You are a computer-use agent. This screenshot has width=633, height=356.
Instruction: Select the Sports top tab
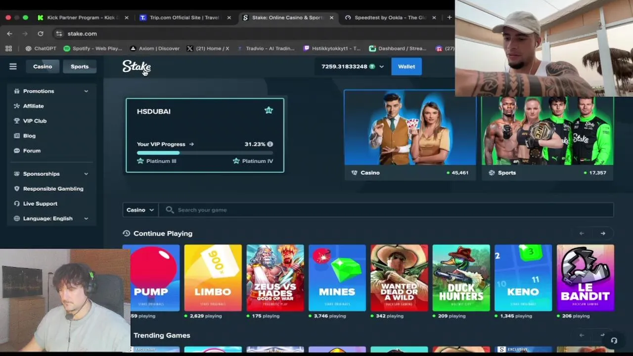pyautogui.click(x=80, y=66)
